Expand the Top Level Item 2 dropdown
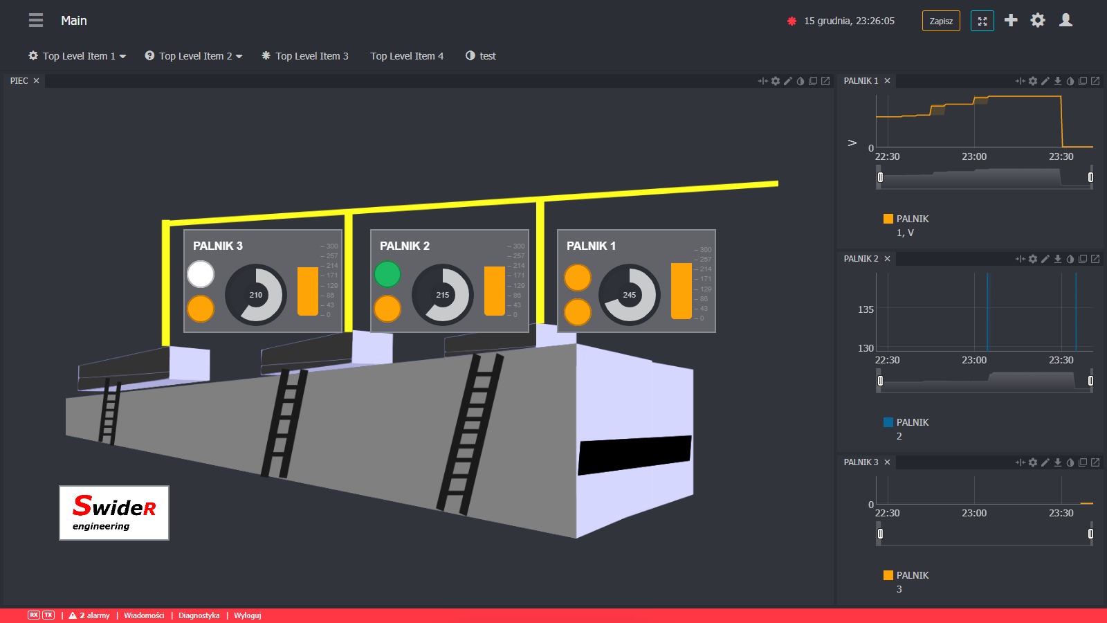Image resolution: width=1107 pixels, height=623 pixels. (x=194, y=56)
